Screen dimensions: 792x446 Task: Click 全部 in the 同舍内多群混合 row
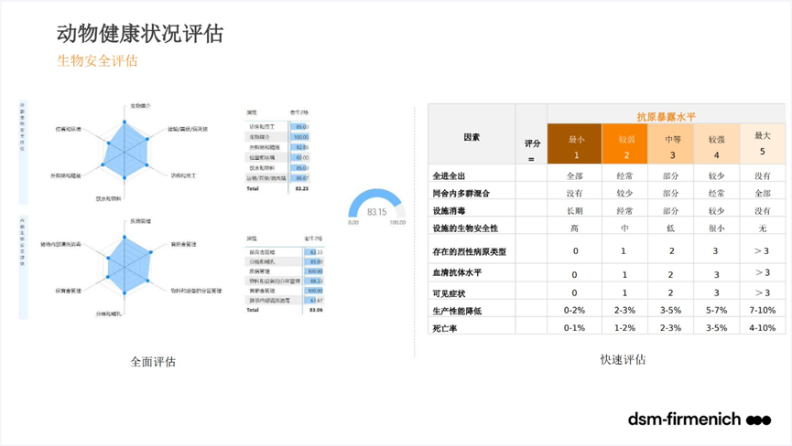tap(762, 193)
